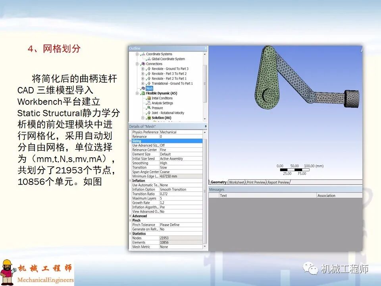Collapse the Statistics section
This screenshot has height=286, width=381.
point(130,234)
